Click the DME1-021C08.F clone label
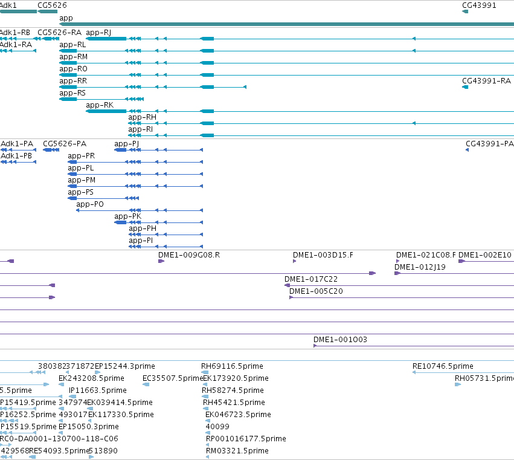Image resolution: width=514 pixels, height=460 pixels. coord(426,255)
